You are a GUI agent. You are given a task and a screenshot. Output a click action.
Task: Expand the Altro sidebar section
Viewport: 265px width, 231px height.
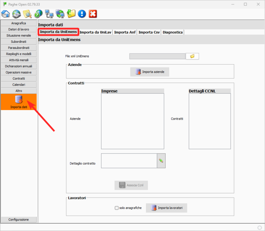pyautogui.click(x=19, y=91)
